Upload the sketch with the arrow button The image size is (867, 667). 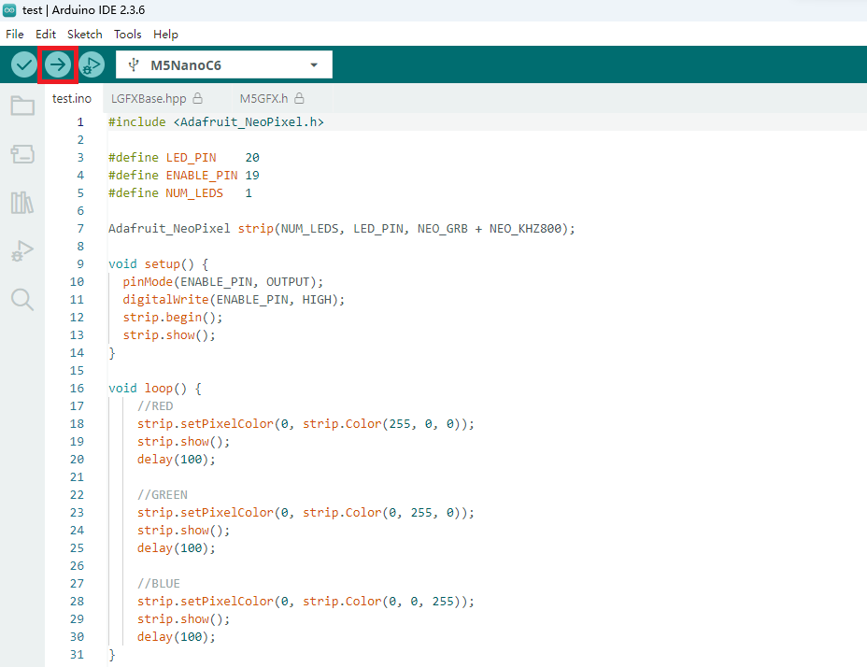[58, 64]
